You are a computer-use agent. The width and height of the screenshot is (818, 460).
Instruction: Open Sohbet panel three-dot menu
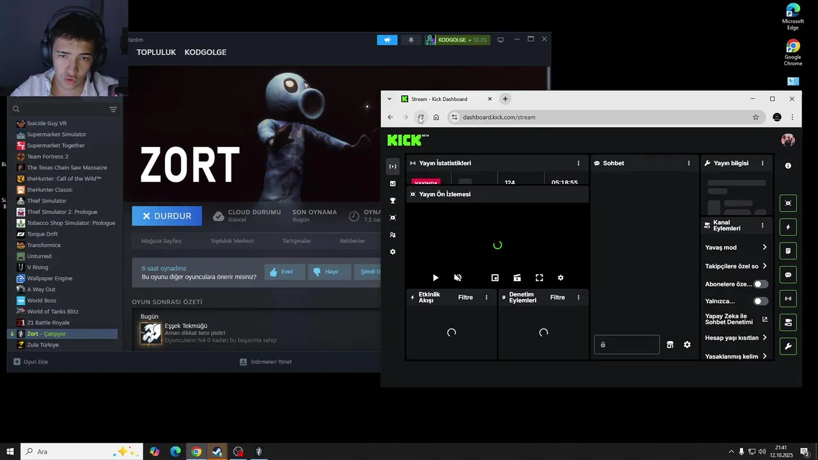pos(688,164)
